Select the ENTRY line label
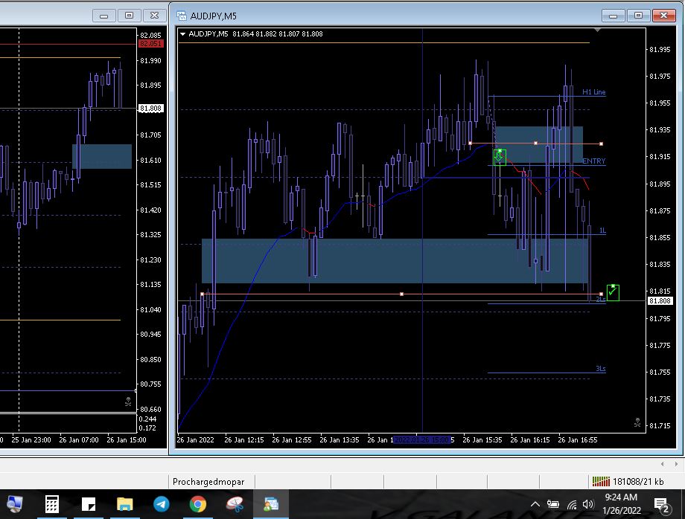The image size is (685, 519). 593,161
